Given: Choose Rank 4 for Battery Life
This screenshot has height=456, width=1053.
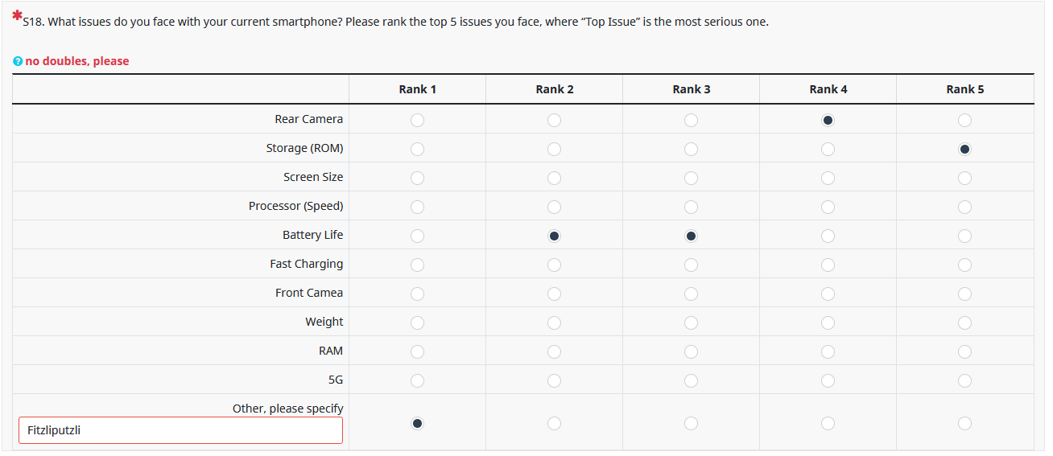Looking at the screenshot, I should [828, 236].
